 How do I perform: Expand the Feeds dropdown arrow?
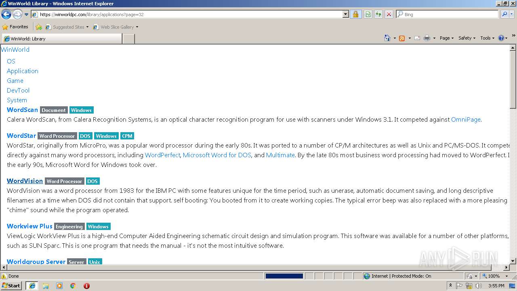(x=410, y=38)
